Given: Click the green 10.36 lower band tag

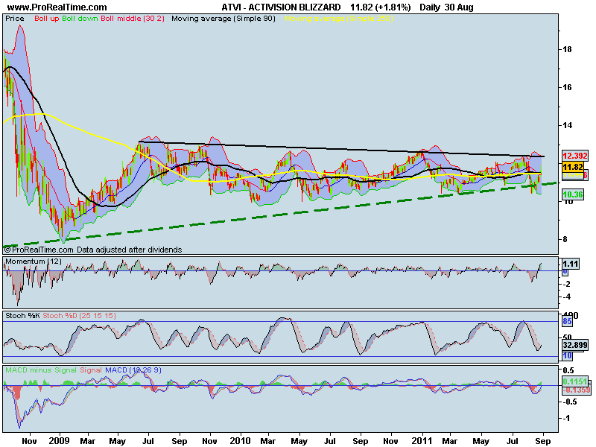Looking at the screenshot, I should point(573,194).
